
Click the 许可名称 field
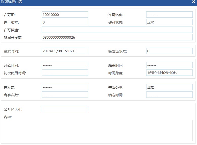[x=169, y=15]
